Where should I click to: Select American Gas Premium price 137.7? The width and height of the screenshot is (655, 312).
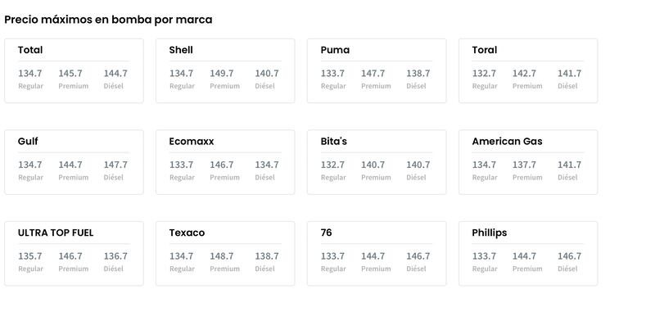[524, 165]
